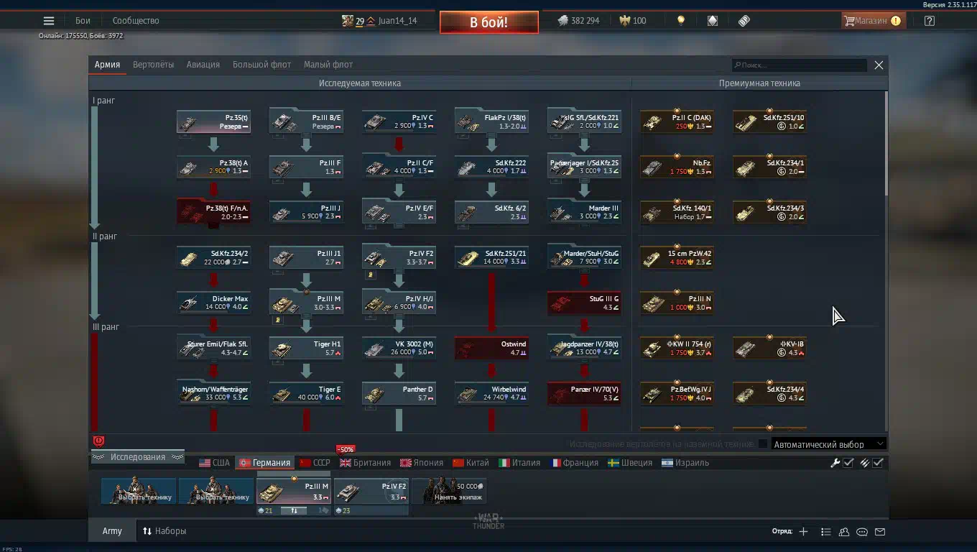Click the wrench settings icon
Screen dimensions: 977x552
pyautogui.click(x=835, y=463)
